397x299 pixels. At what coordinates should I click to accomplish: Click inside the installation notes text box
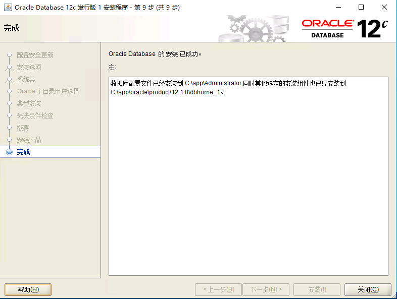pyautogui.click(x=249, y=176)
